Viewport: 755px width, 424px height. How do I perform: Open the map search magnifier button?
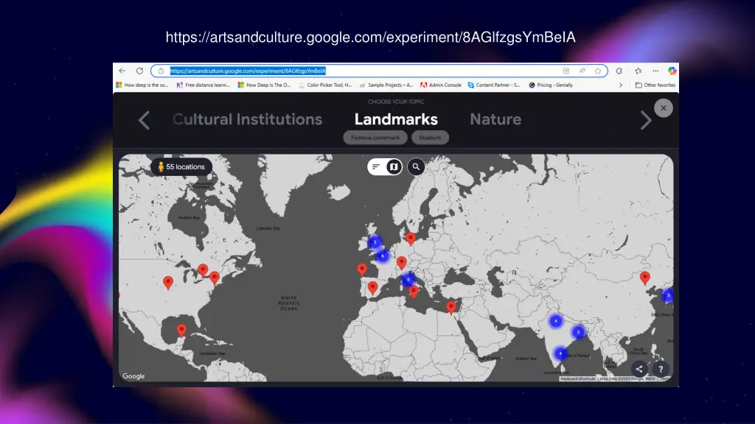coord(416,167)
